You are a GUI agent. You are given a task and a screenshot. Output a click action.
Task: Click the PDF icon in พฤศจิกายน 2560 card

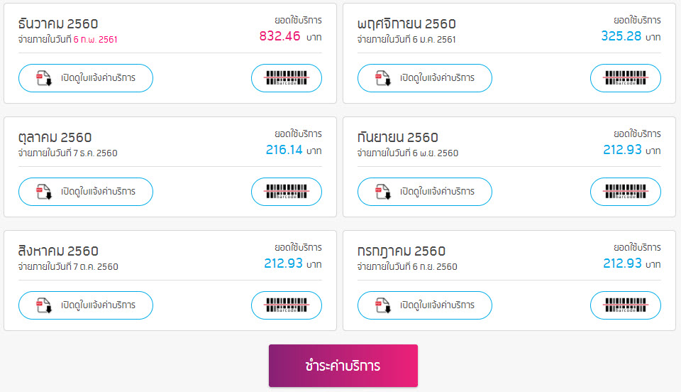[383, 78]
